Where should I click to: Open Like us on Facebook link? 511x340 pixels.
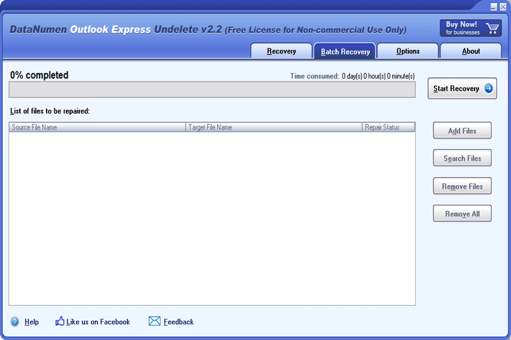coord(98,322)
